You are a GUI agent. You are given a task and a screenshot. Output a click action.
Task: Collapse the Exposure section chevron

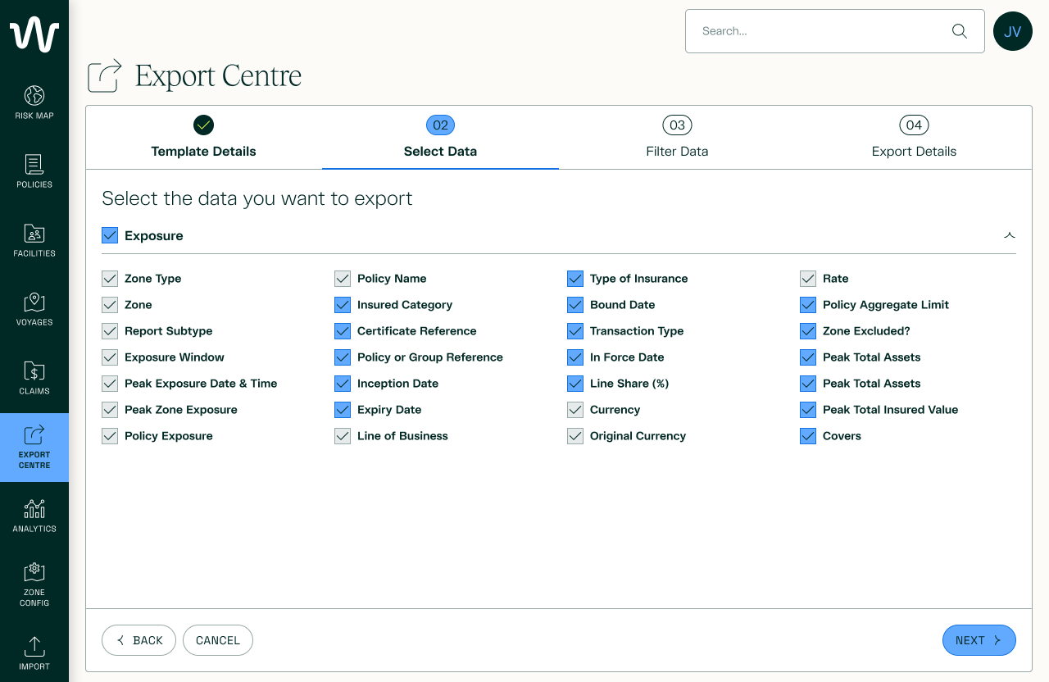1010,235
